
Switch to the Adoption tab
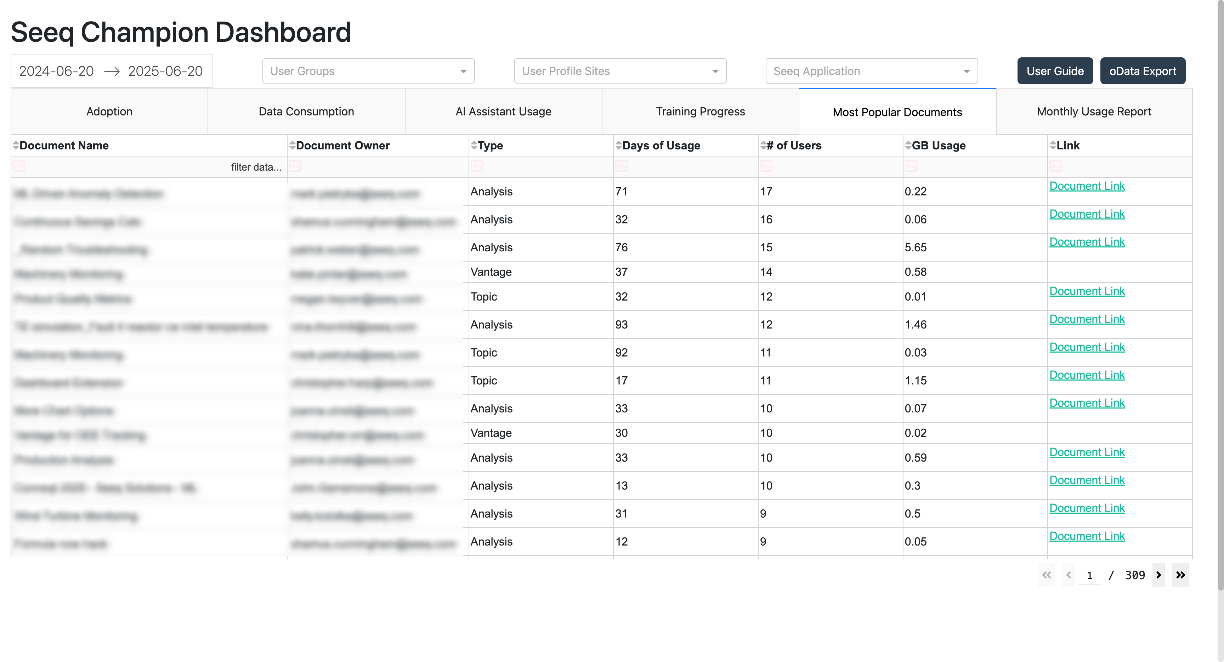pyautogui.click(x=109, y=112)
